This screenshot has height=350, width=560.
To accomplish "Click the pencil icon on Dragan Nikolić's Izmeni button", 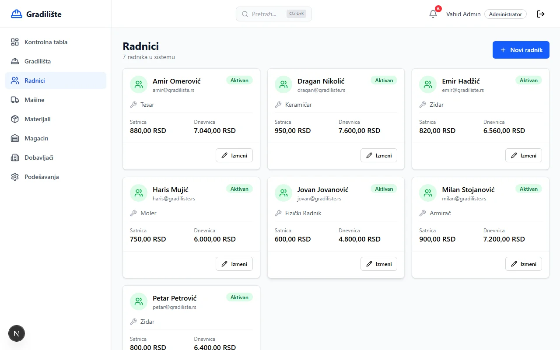I will (x=369, y=155).
